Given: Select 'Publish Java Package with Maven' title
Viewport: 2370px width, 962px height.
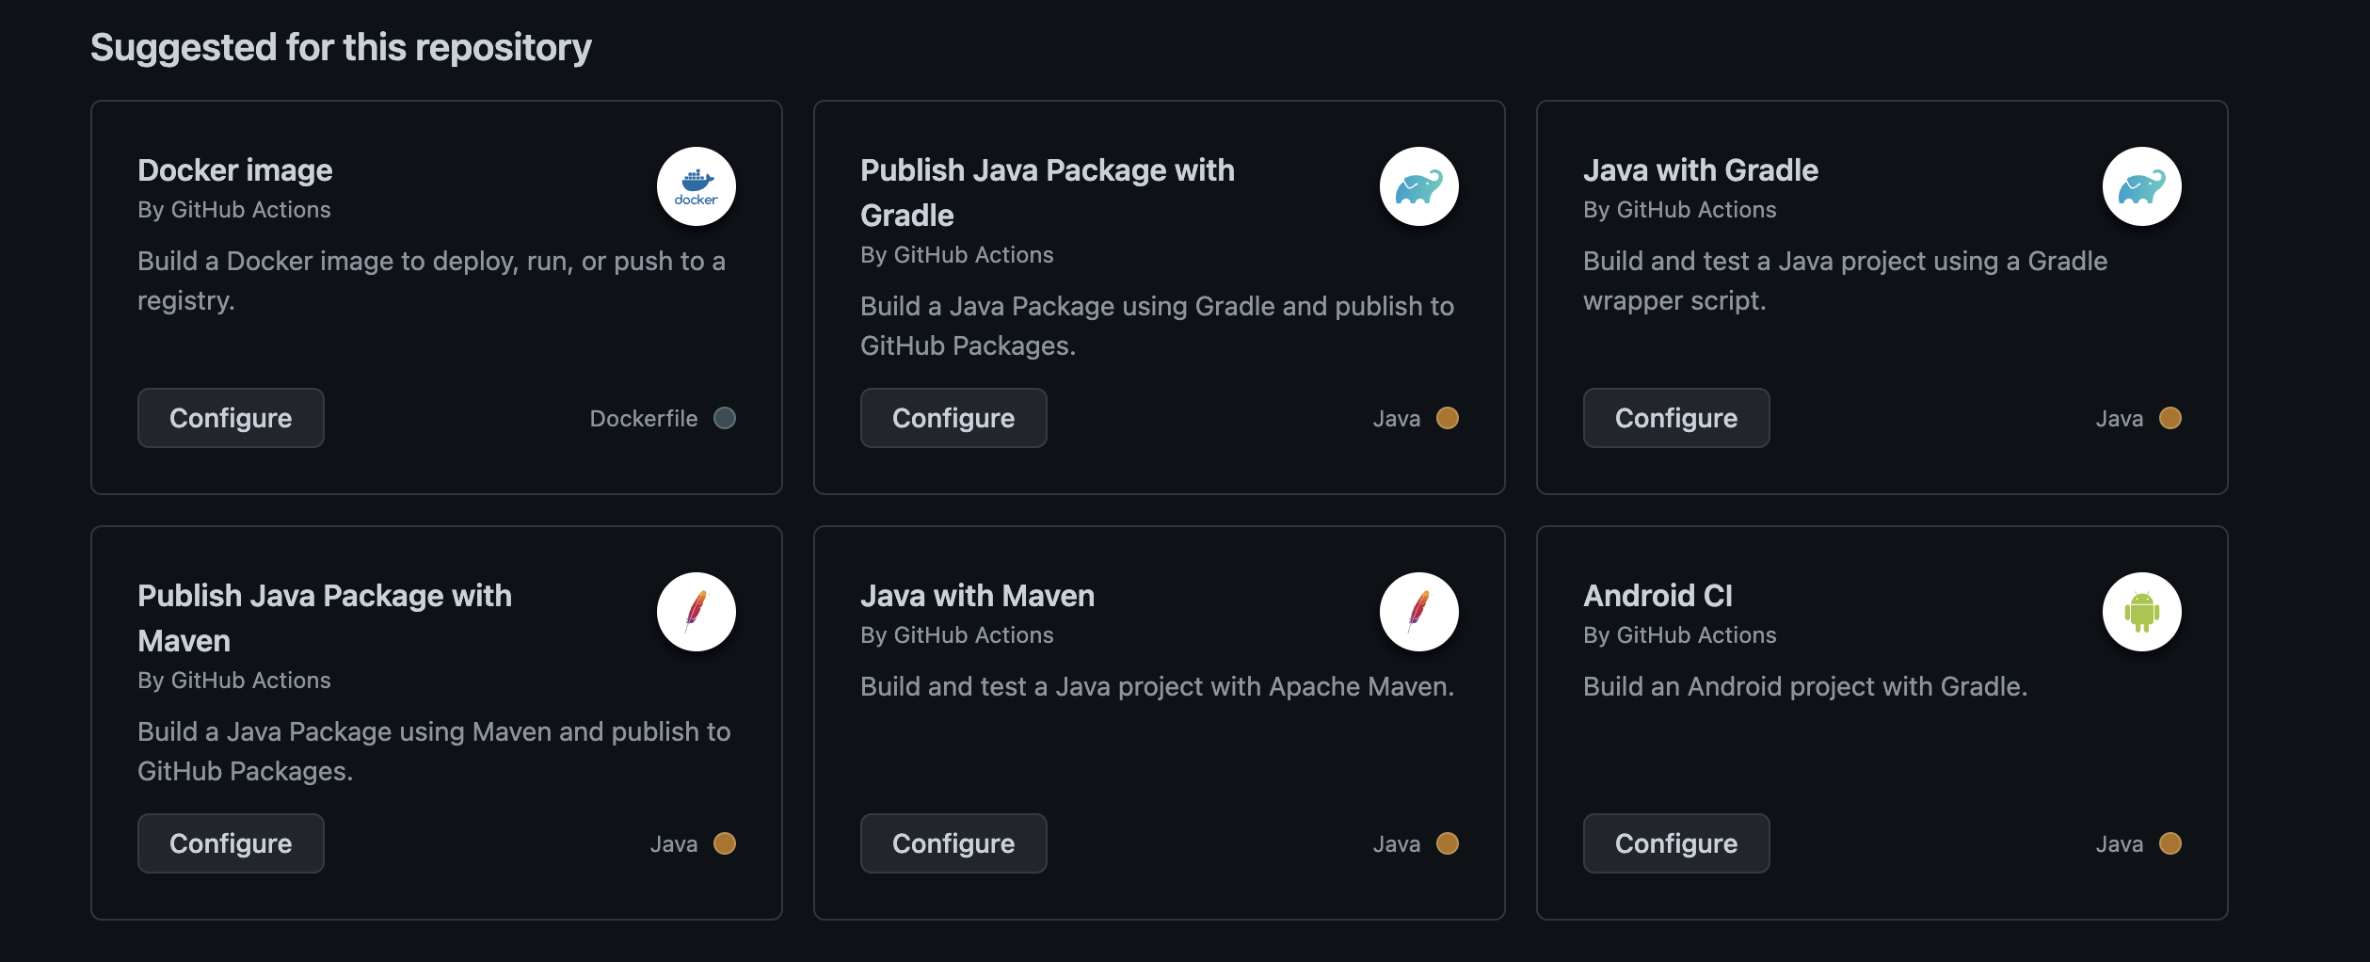Looking at the screenshot, I should tap(325, 618).
